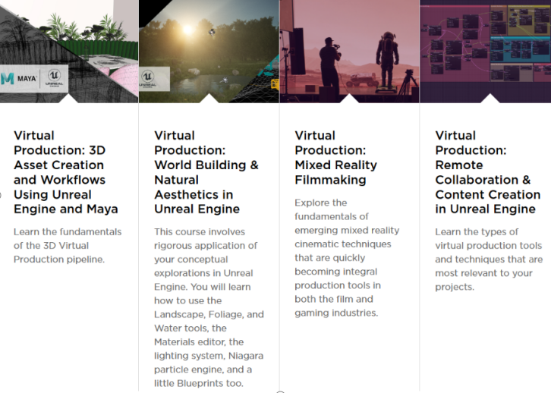Click the astronaut and cameraman thumbnail
Viewport: 551px width, 393px height.
tap(350, 52)
